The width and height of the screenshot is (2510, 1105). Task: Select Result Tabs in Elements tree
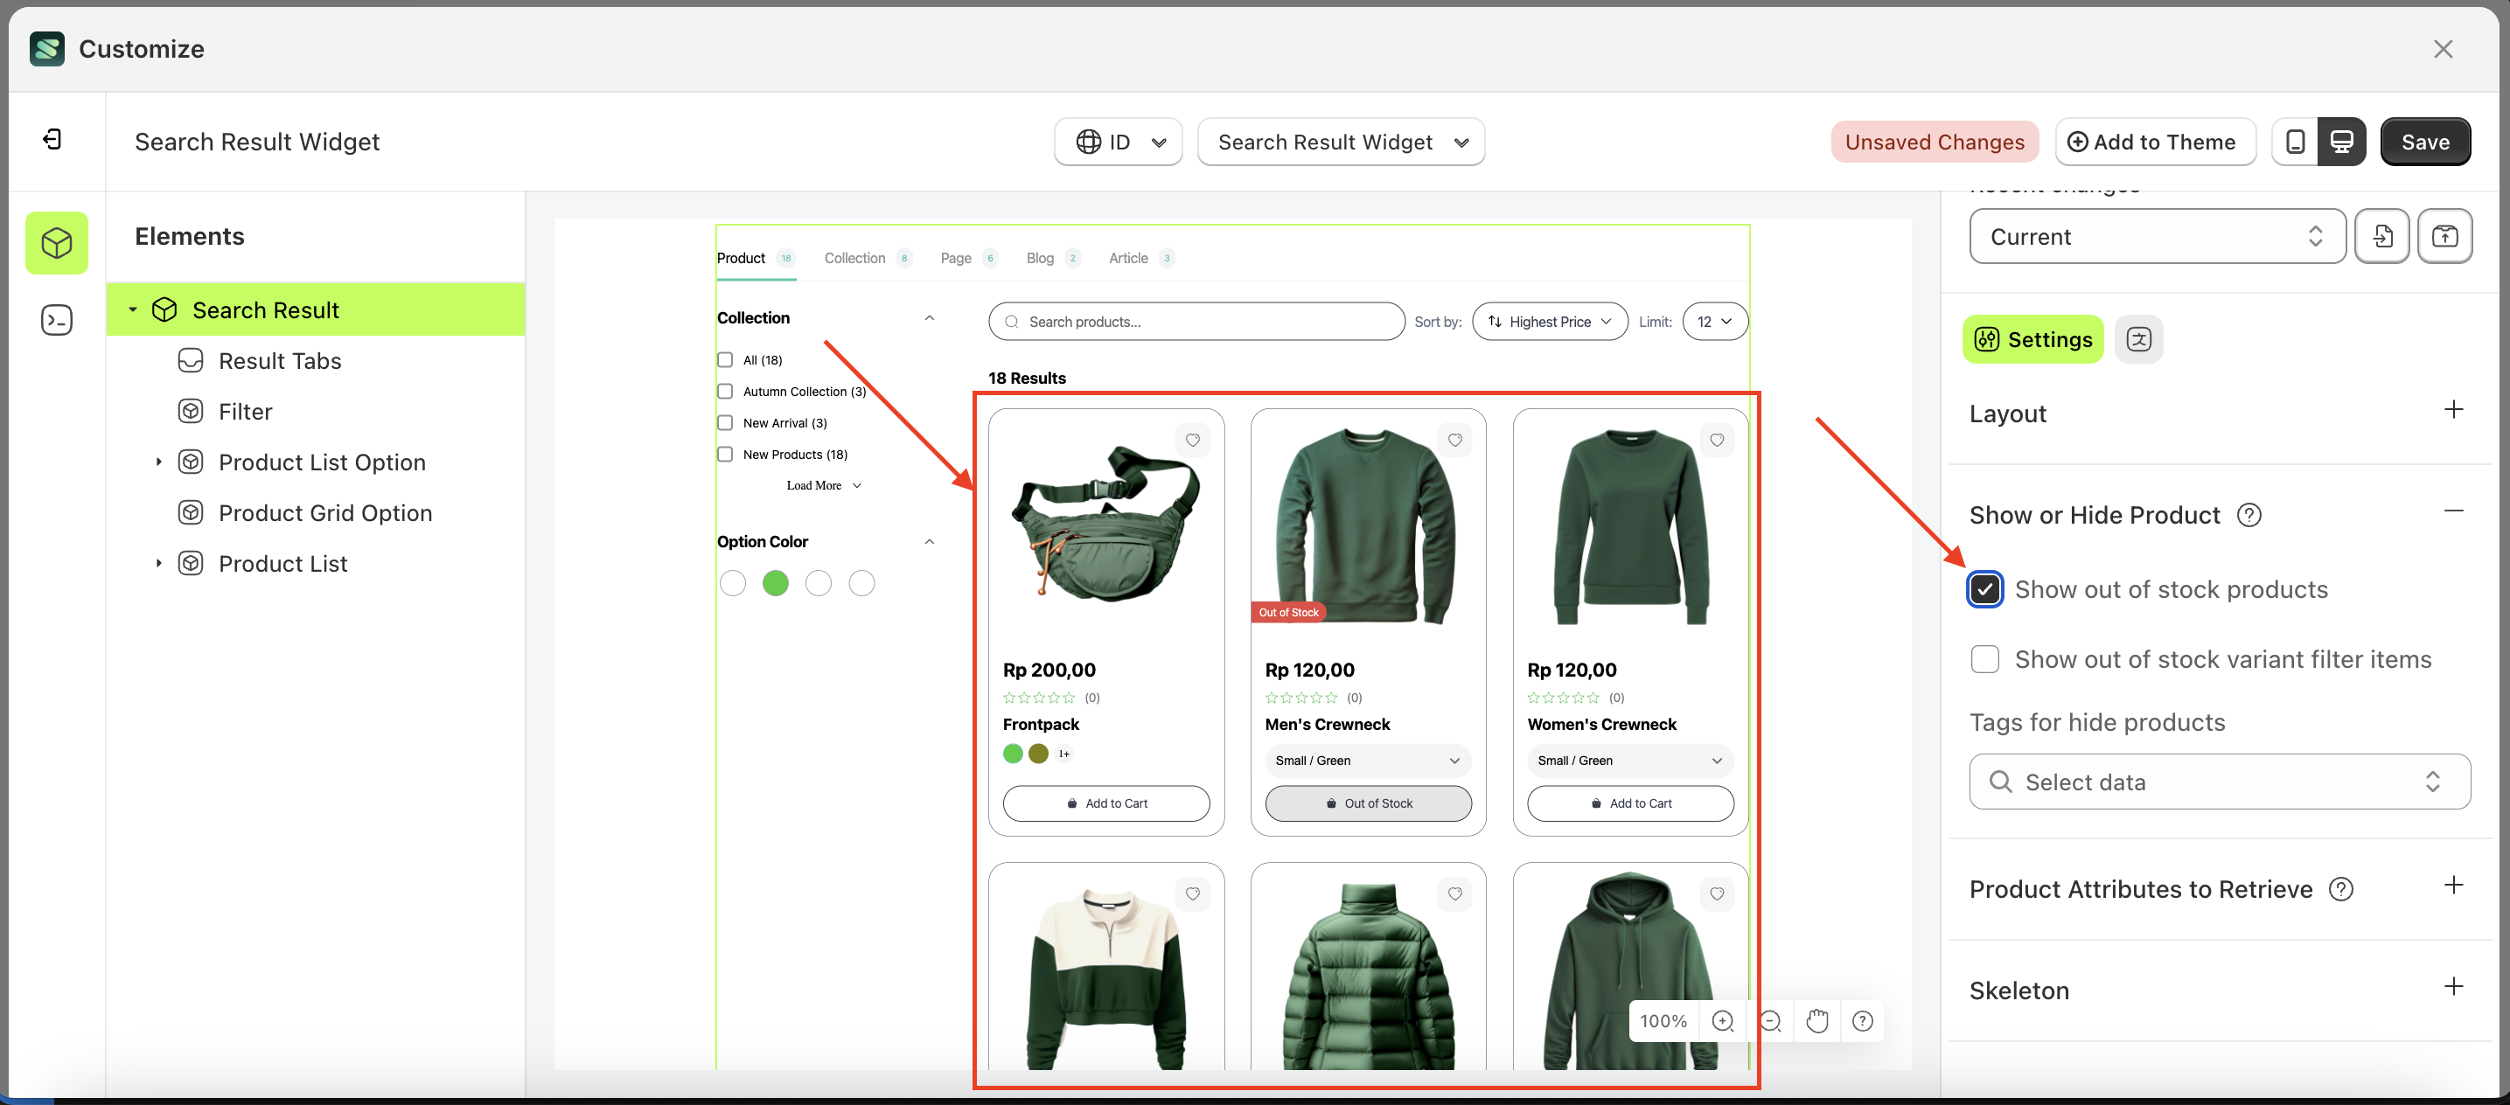280,361
